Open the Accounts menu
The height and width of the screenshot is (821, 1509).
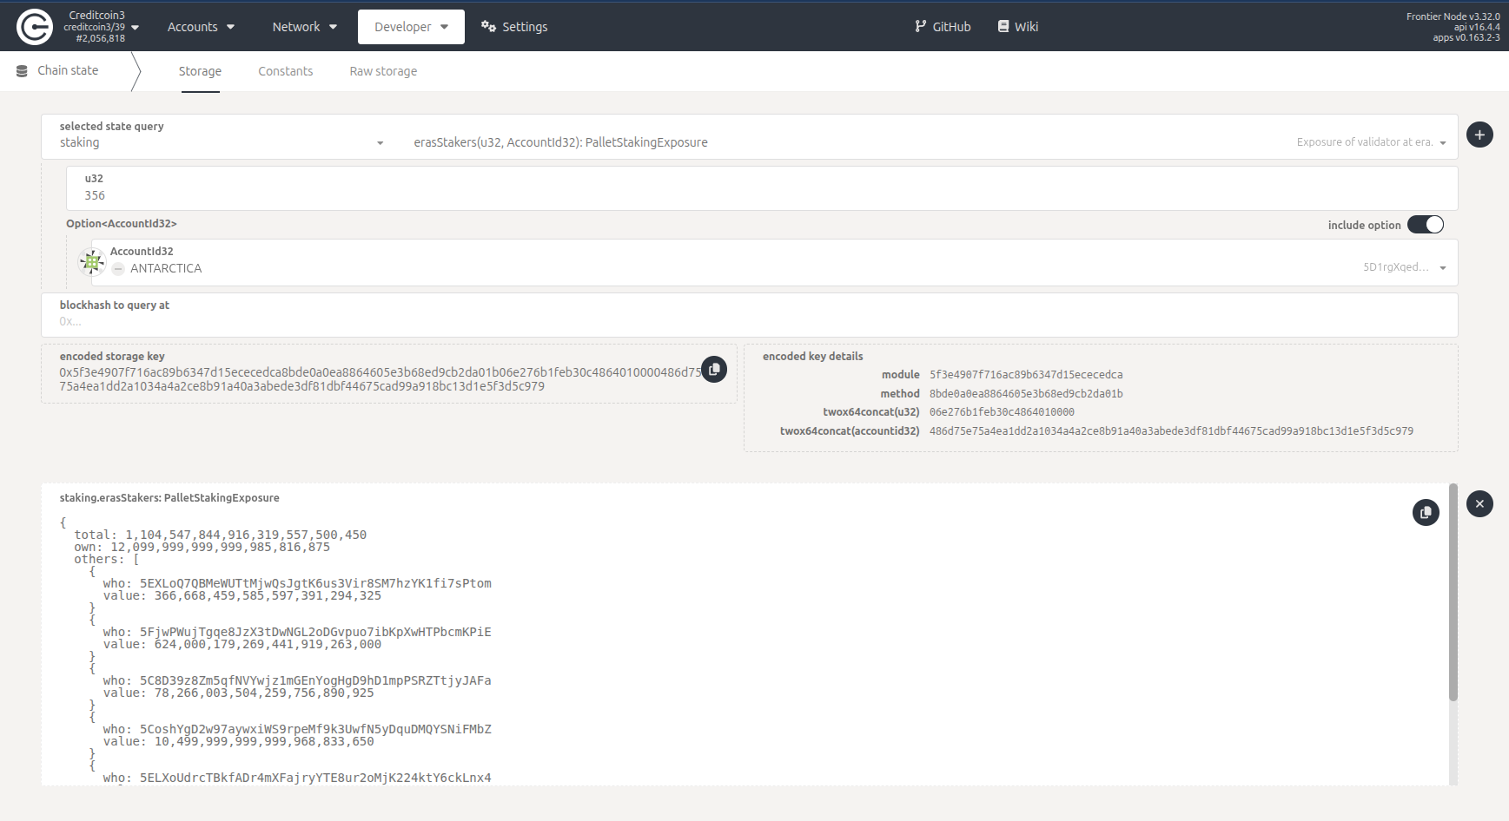[201, 27]
